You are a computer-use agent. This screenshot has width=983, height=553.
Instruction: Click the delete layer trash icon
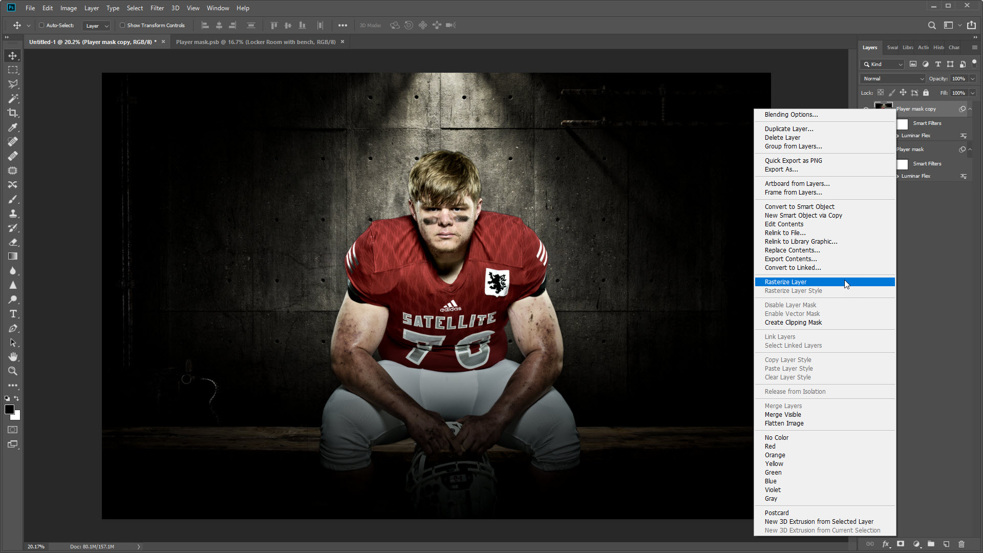[x=961, y=544]
